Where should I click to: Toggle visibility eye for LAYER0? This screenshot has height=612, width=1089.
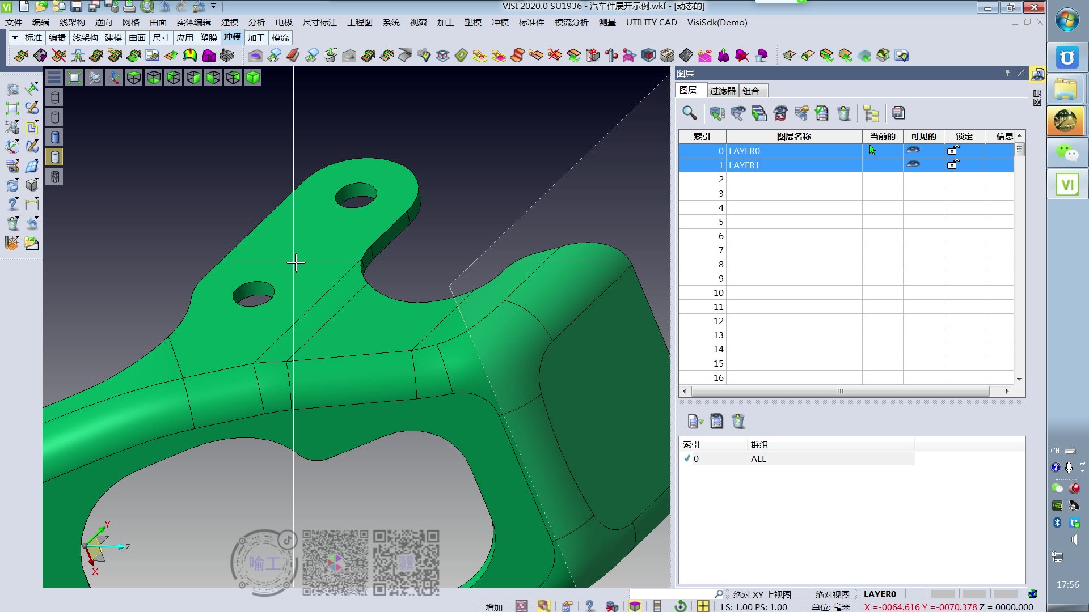point(913,150)
